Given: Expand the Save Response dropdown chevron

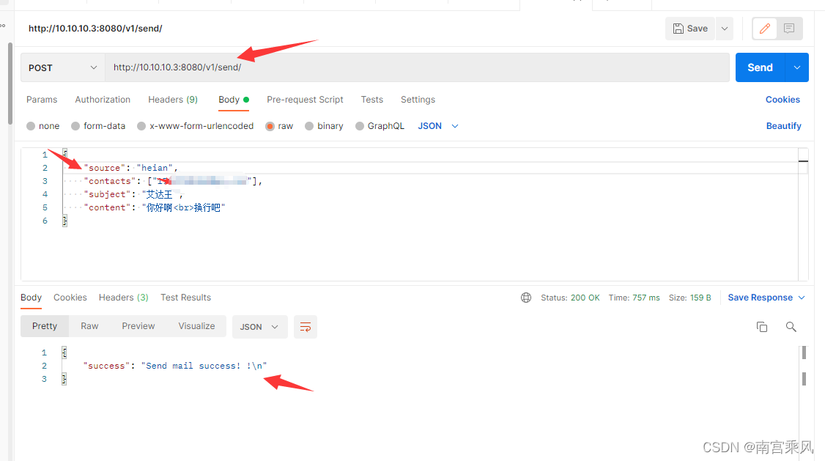Looking at the screenshot, I should coord(802,298).
